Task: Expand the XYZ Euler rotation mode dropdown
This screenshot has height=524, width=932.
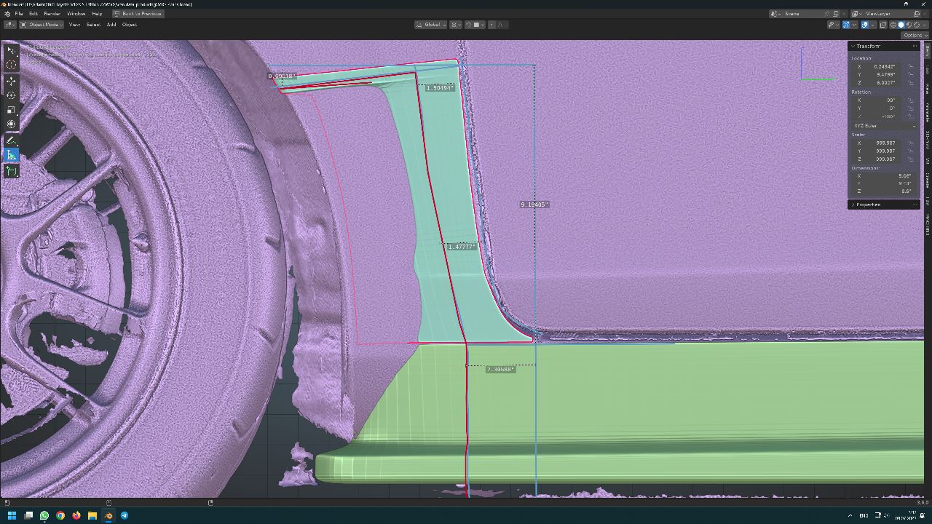Action: click(883, 126)
